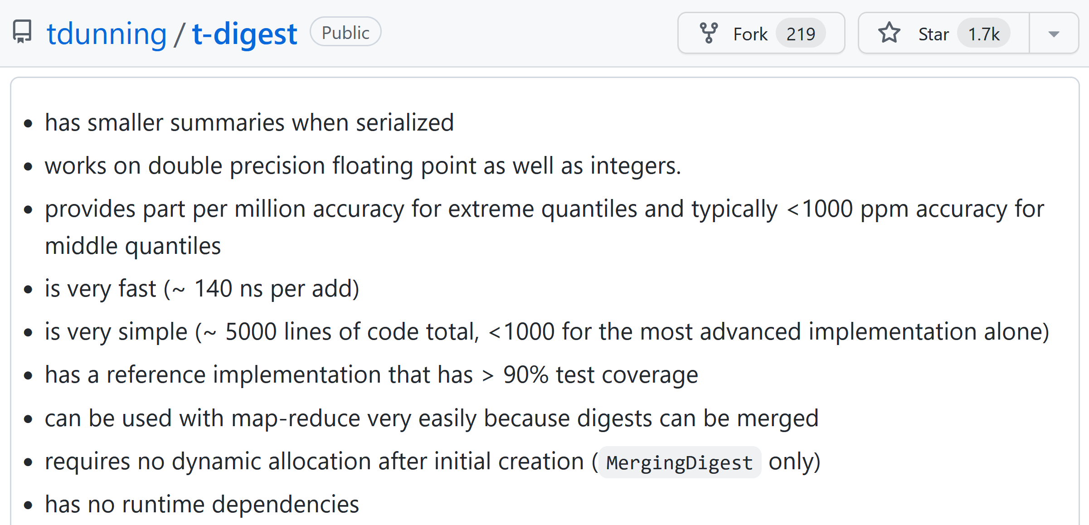The height and width of the screenshot is (525, 1089).
Task: Expand the star lists dropdown arrow
Action: 1054,34
